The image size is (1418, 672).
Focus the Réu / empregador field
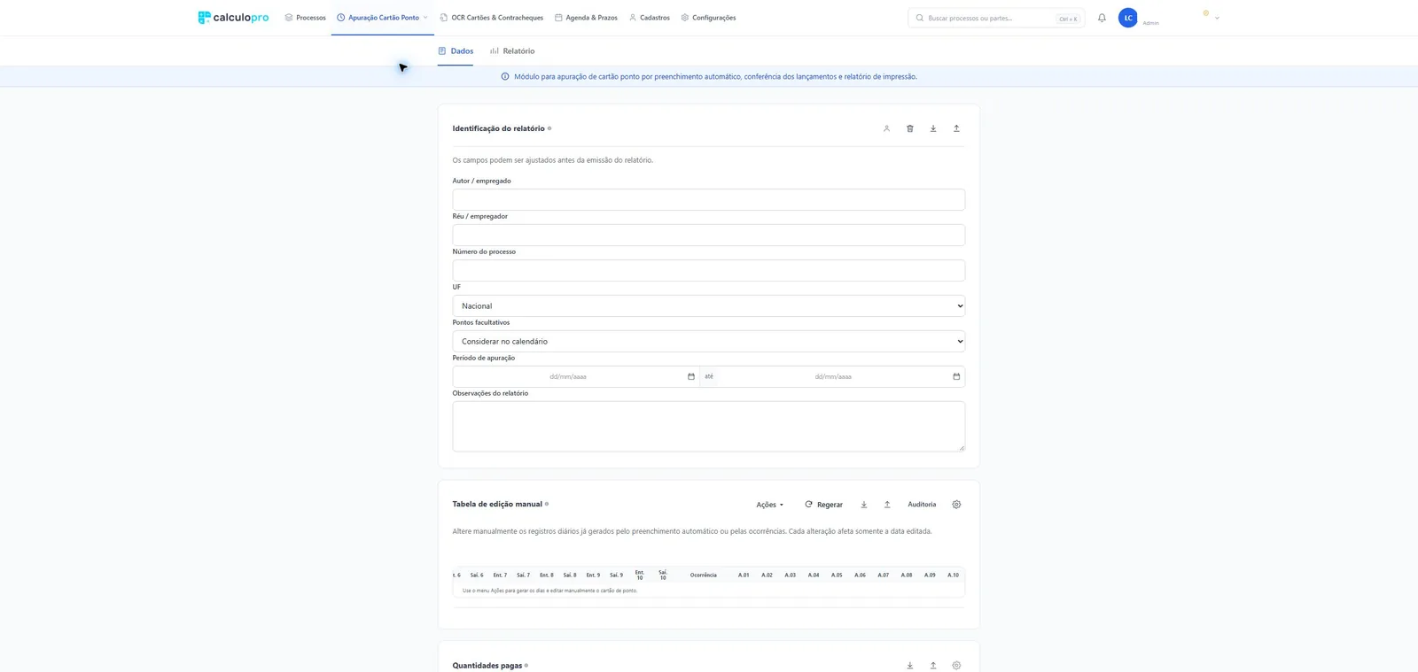tap(708, 235)
